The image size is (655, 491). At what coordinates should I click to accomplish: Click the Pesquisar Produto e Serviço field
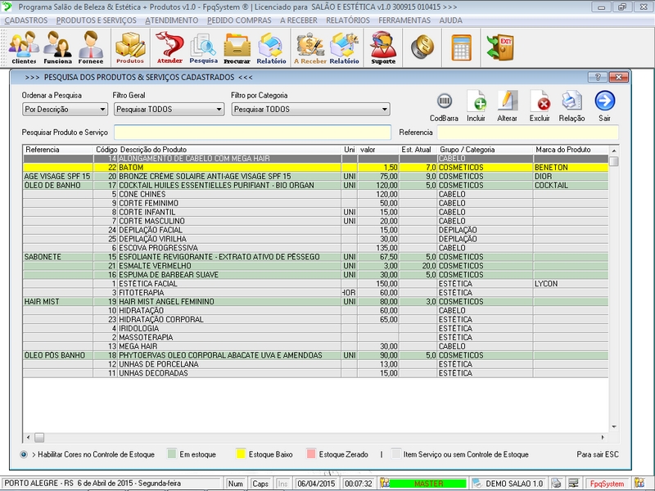(x=252, y=132)
